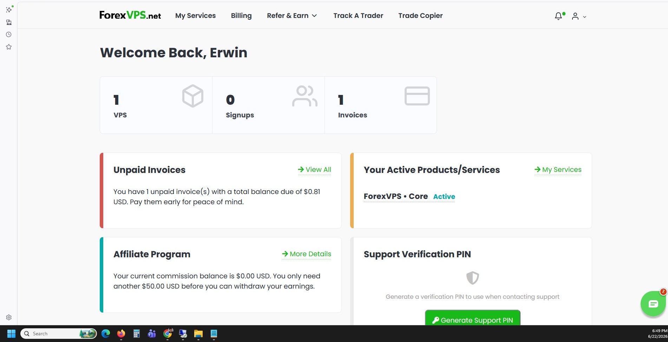This screenshot has height=342, width=668.
Task: Open the 1 VPS stat card
Action: point(156,105)
